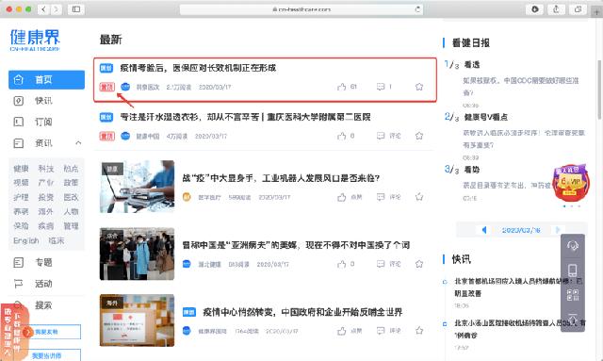Open article about 重庆医科大学附属第二医院

pos(245,117)
